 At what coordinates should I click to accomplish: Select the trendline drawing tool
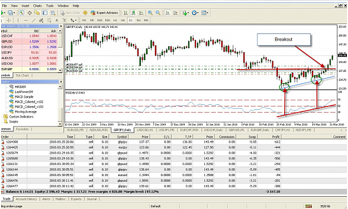pos(33,21)
